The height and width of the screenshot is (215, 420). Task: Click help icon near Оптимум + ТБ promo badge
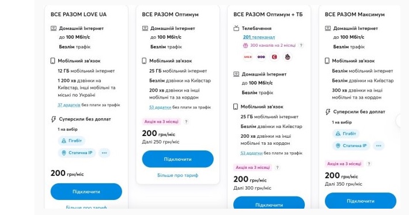278,168
